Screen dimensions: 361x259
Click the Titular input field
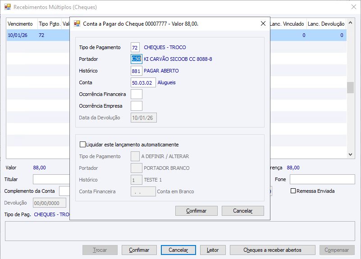51,179
